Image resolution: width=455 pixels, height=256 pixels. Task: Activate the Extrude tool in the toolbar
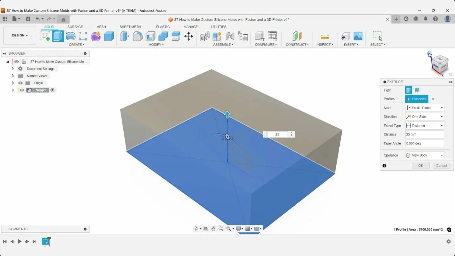click(58, 36)
